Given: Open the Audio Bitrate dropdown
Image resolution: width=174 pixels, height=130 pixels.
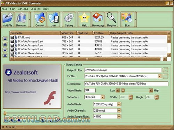Looking at the screenshot, I should click(119, 104).
